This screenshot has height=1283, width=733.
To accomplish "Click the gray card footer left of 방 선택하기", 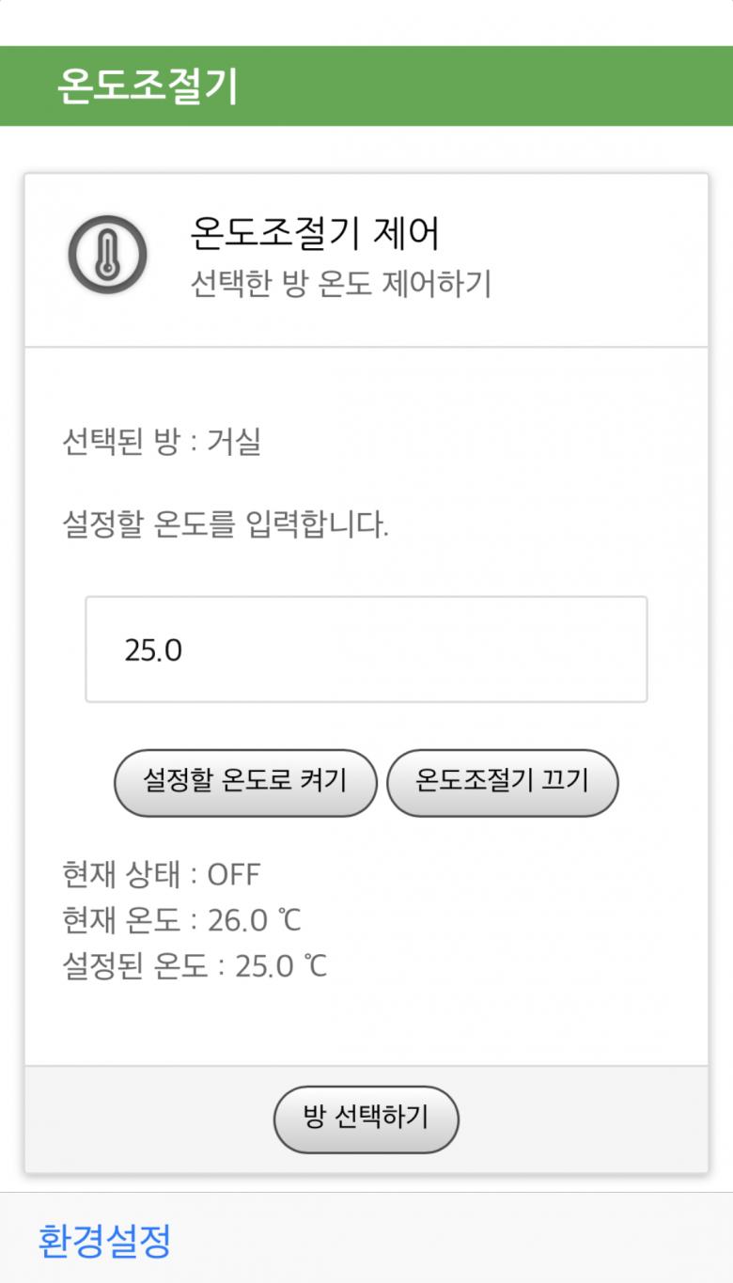I will pos(141,1119).
